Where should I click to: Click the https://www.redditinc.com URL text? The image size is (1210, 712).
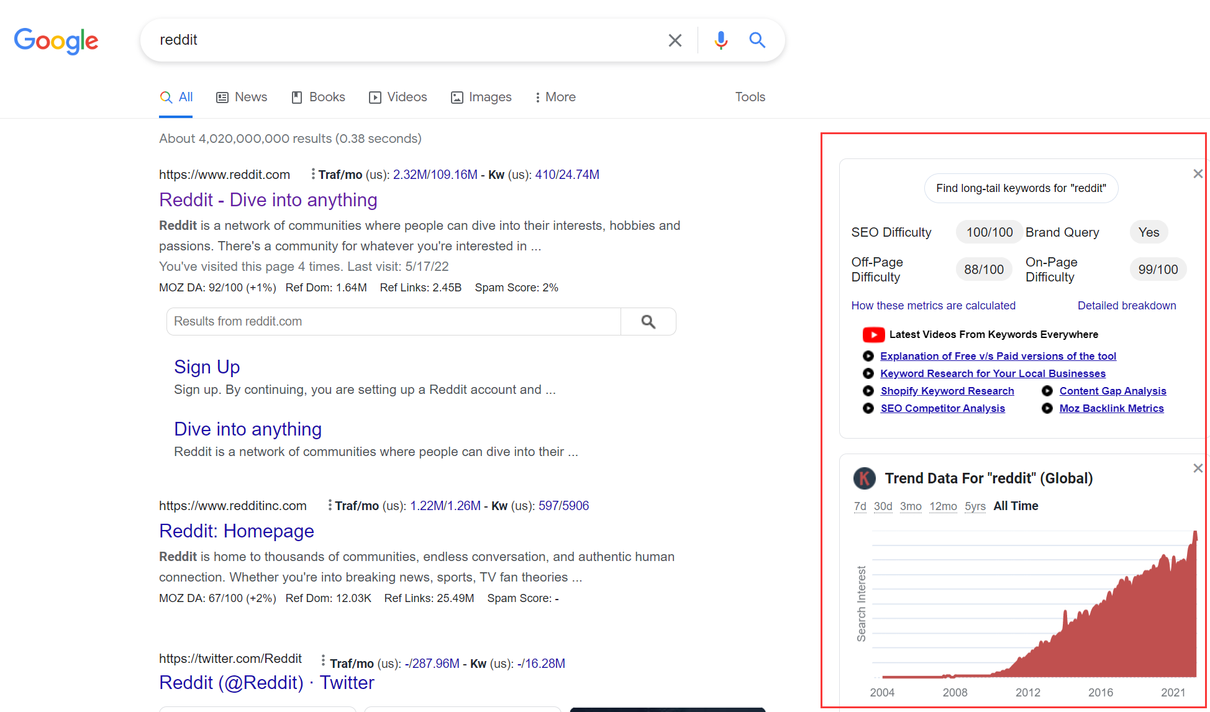[233, 506]
